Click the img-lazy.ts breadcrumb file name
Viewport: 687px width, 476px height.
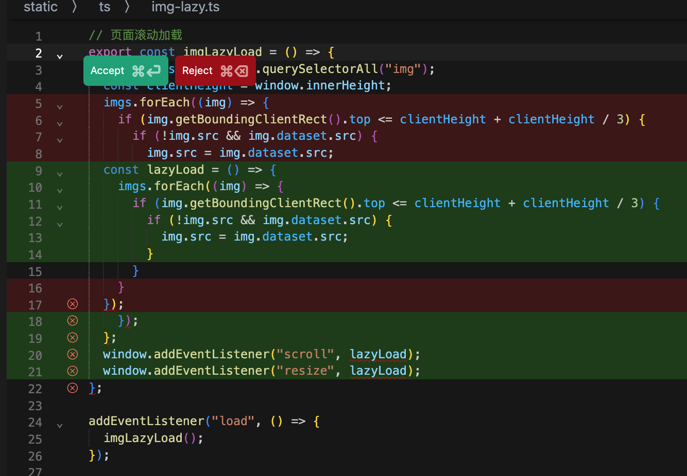(x=185, y=7)
